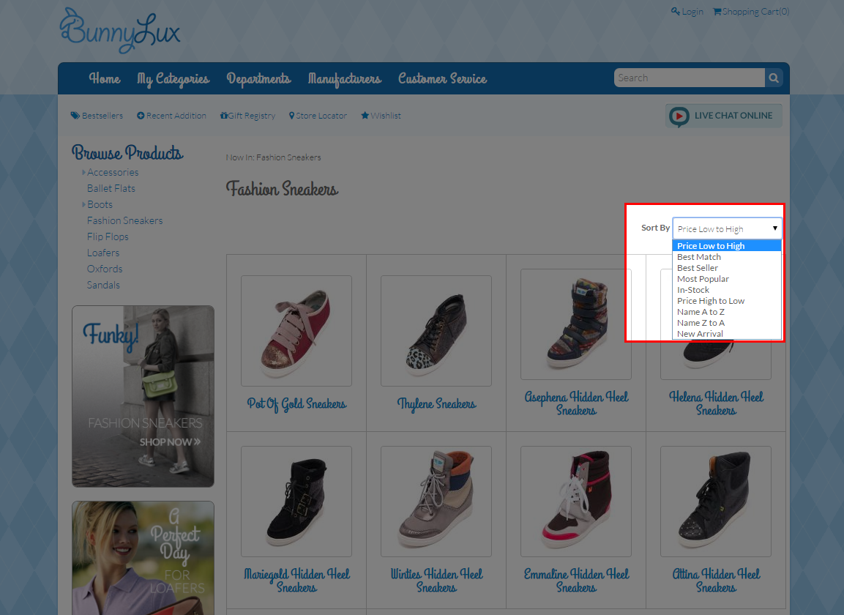Click the Gift Registry link text
Image resolution: width=844 pixels, height=615 pixels.
tap(251, 116)
